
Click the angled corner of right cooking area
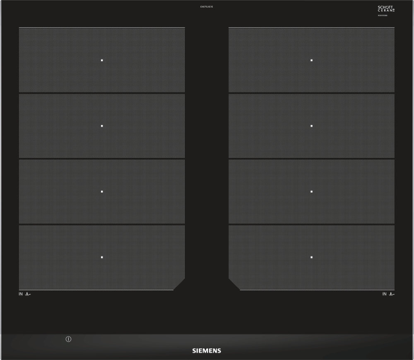click(234, 284)
